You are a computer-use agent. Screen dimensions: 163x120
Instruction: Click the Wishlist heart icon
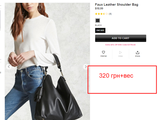coord(104,52)
